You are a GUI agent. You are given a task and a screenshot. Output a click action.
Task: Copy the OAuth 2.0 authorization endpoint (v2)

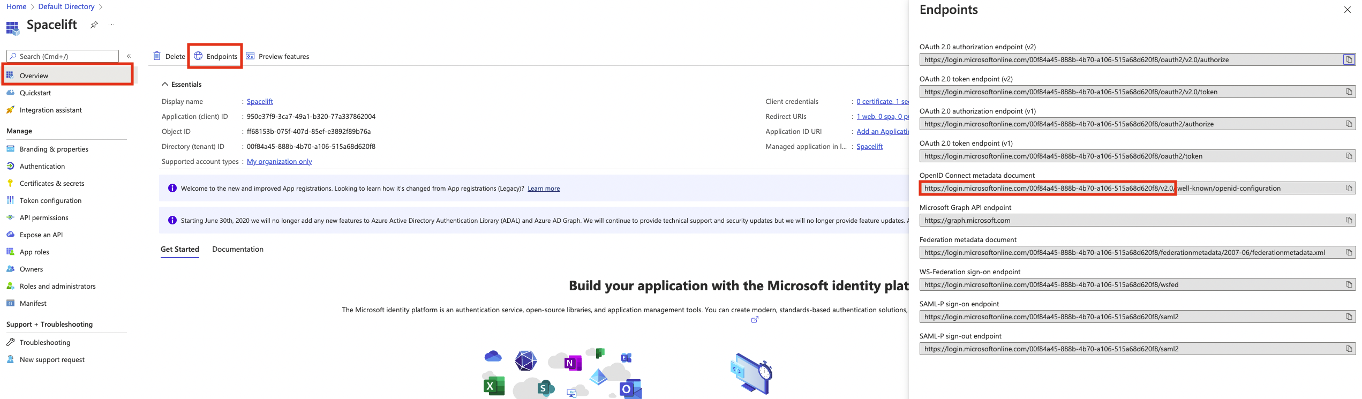tap(1349, 59)
